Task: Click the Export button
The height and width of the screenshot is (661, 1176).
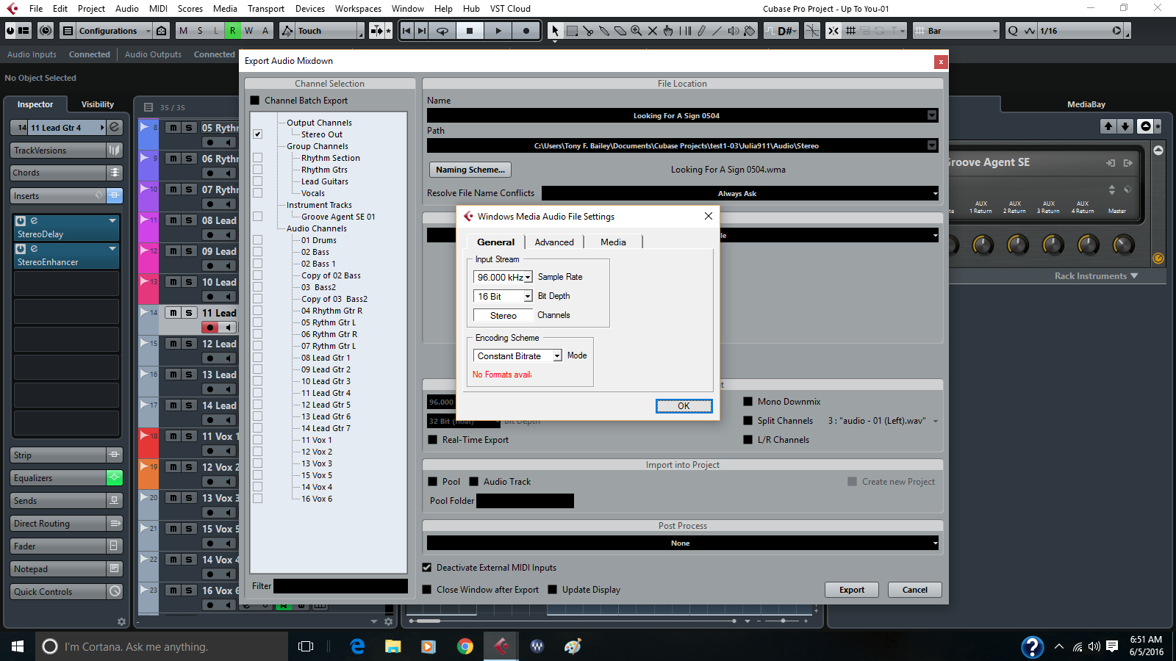Action: coord(852,590)
